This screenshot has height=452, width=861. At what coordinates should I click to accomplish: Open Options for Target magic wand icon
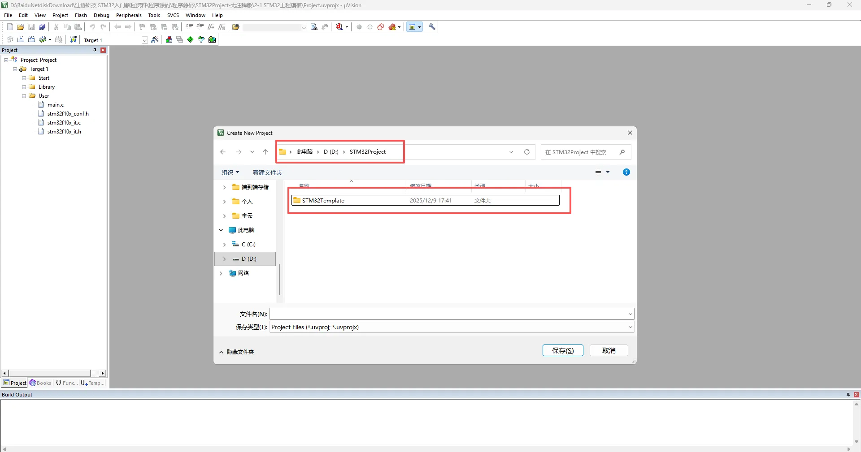click(x=155, y=39)
